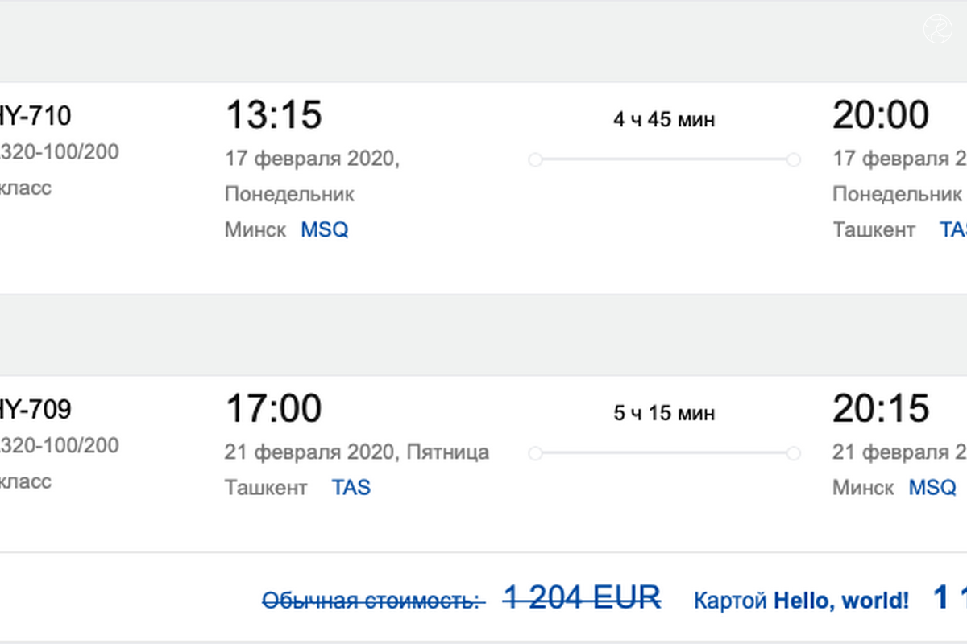Viewport: 967px width, 644px height.
Task: Open the MSQ airport link under 20:15 arrival
Action: coord(932,487)
